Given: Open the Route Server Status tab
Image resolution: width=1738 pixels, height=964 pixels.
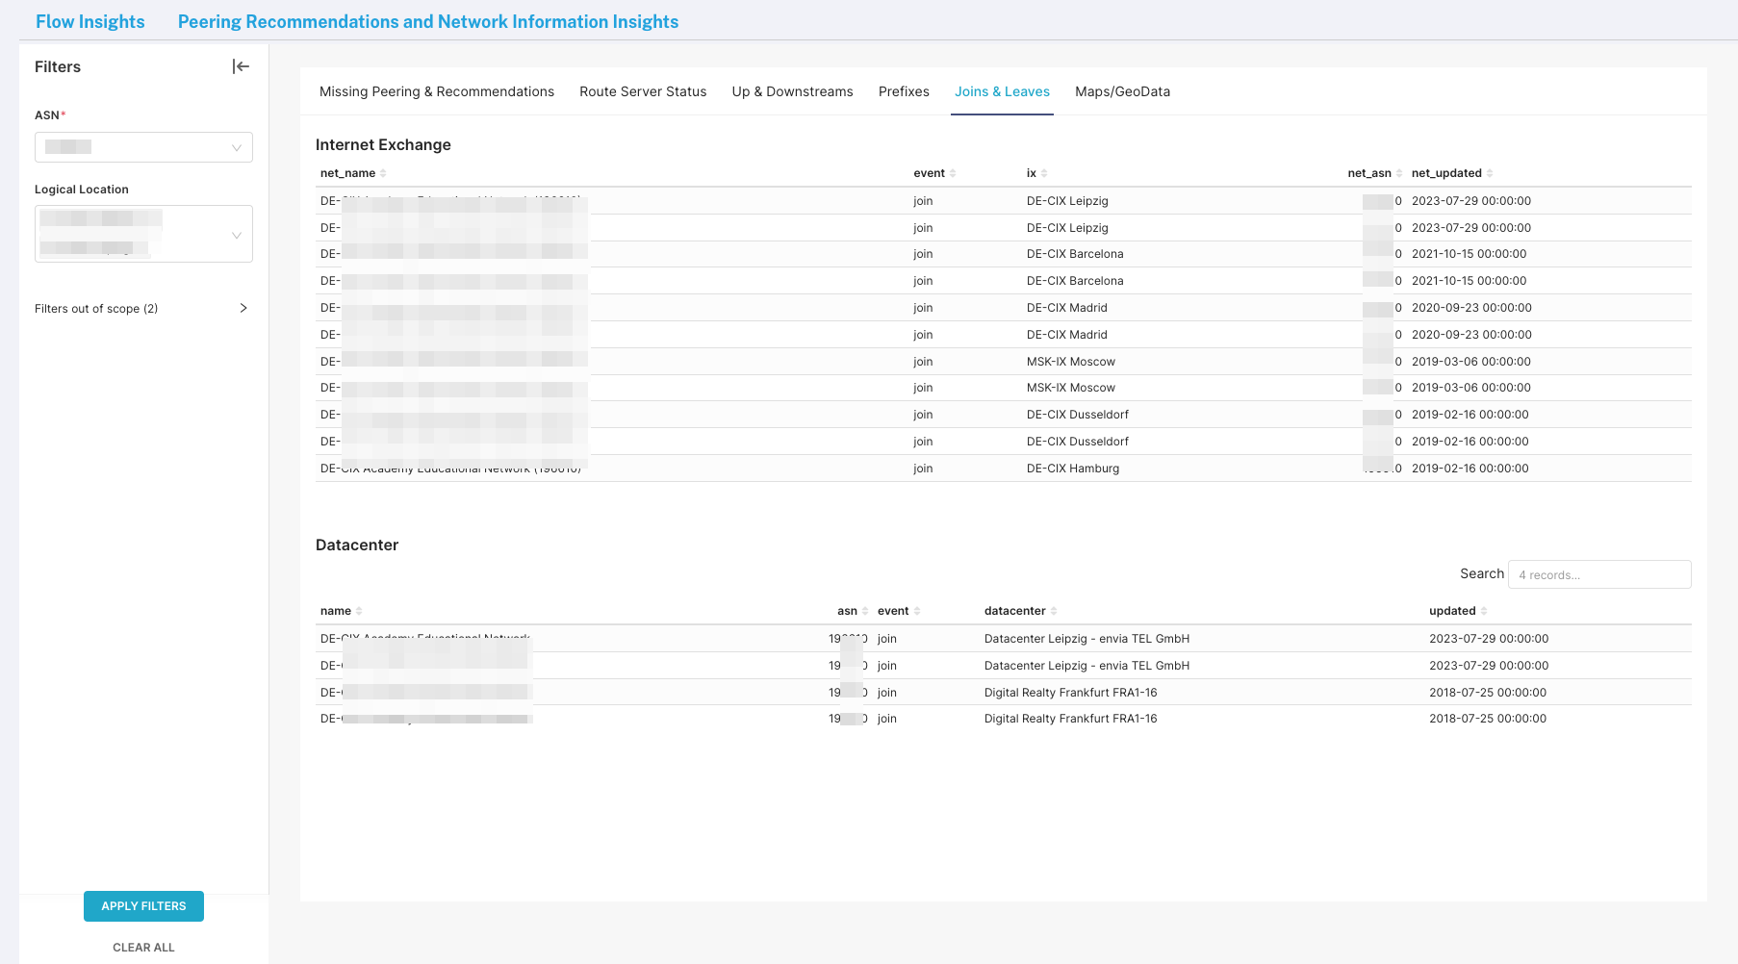Looking at the screenshot, I should 643,91.
